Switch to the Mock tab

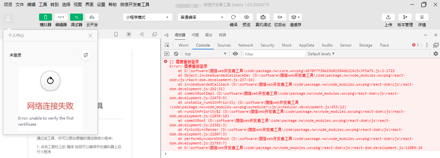pyautogui.click(x=287, y=45)
